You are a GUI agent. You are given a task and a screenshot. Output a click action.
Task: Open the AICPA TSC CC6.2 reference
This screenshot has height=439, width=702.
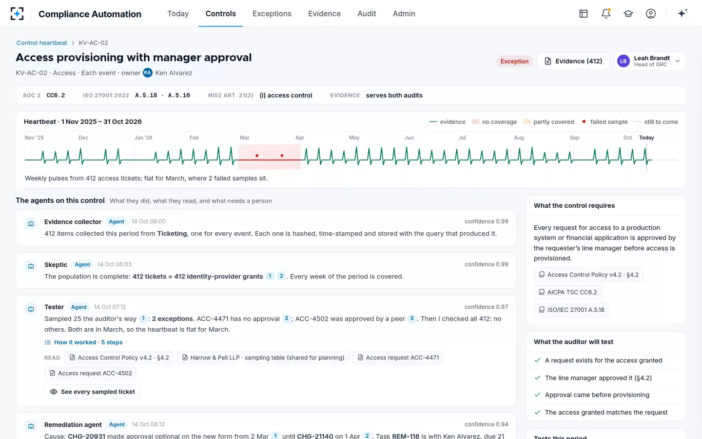click(568, 292)
